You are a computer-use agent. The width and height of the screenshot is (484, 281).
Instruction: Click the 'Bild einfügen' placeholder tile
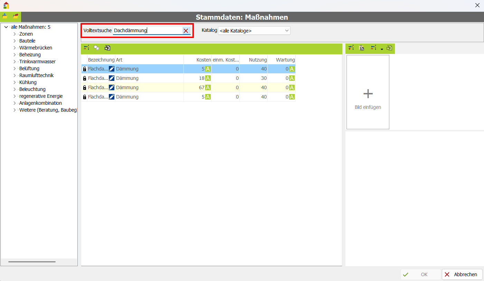[368, 92]
